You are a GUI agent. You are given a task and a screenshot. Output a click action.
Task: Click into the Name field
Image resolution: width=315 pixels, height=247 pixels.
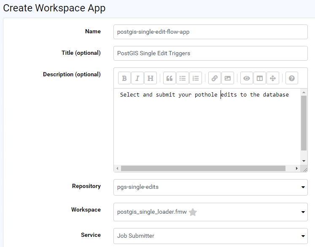tap(210, 32)
